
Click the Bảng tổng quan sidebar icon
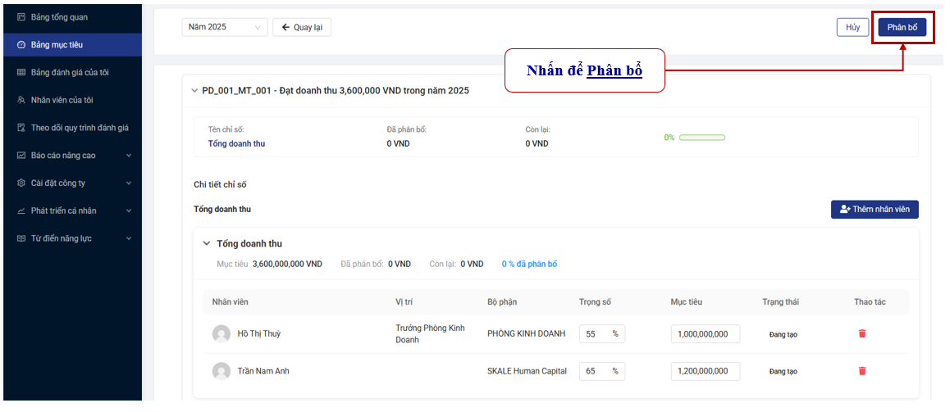click(x=21, y=17)
